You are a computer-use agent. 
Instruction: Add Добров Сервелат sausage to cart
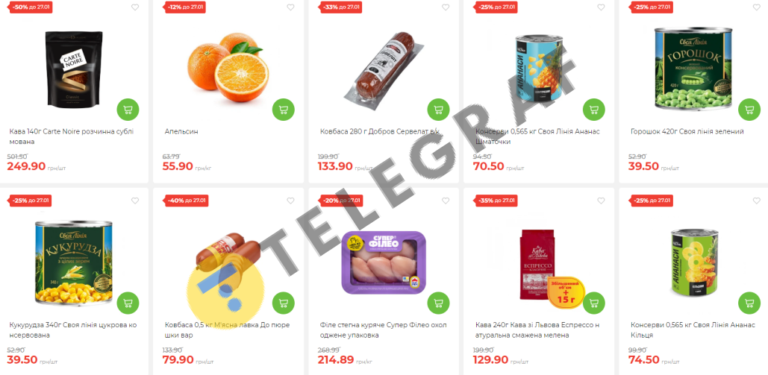[438, 110]
